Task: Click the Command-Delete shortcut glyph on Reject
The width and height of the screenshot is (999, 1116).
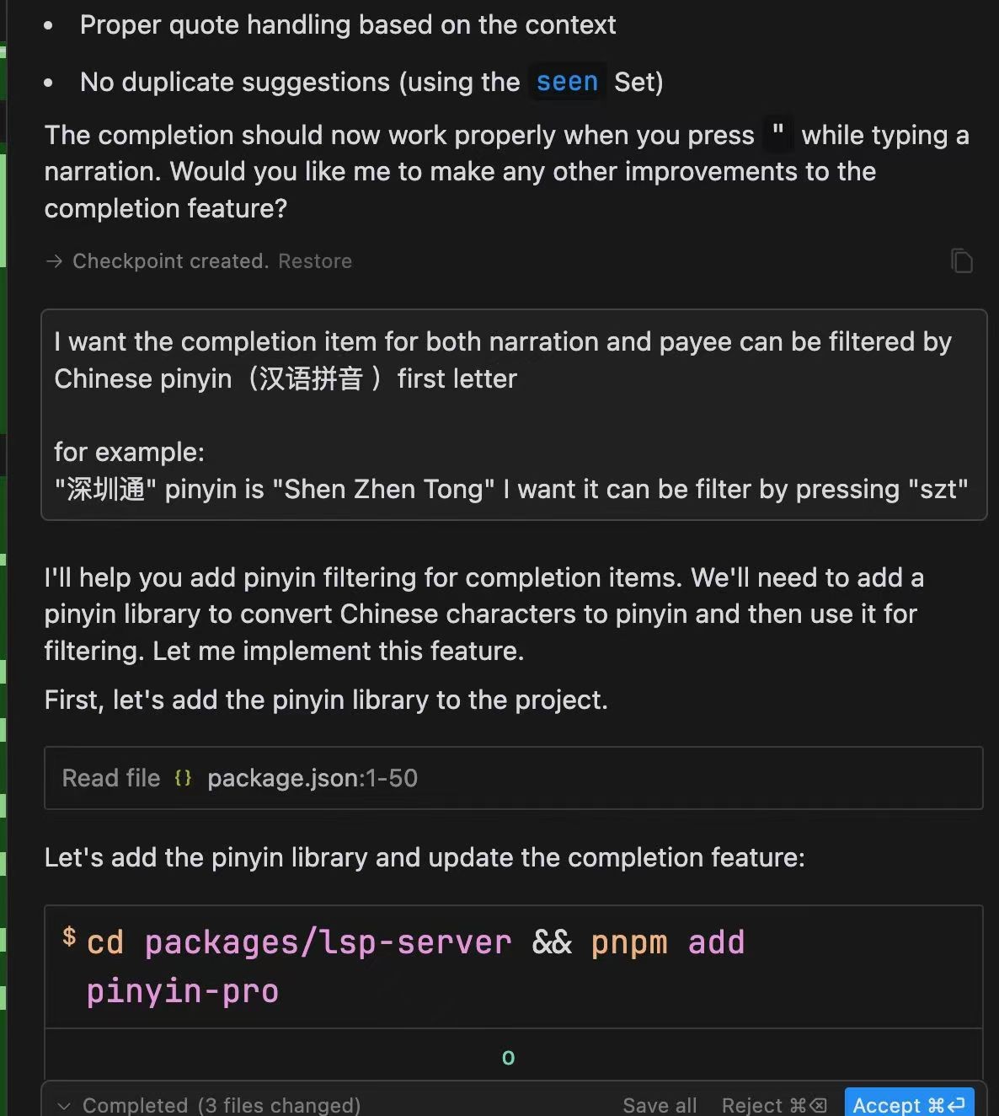Action: coord(808,1105)
